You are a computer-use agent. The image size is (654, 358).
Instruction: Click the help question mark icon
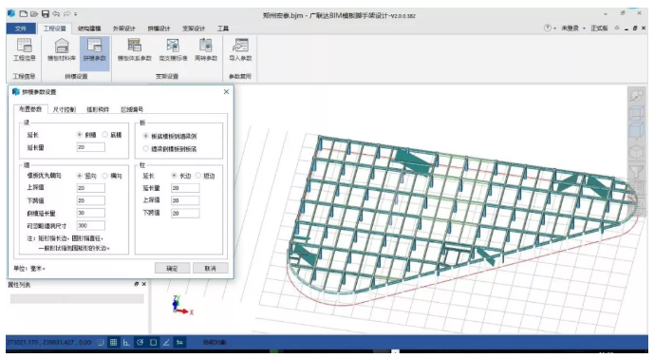click(x=548, y=28)
